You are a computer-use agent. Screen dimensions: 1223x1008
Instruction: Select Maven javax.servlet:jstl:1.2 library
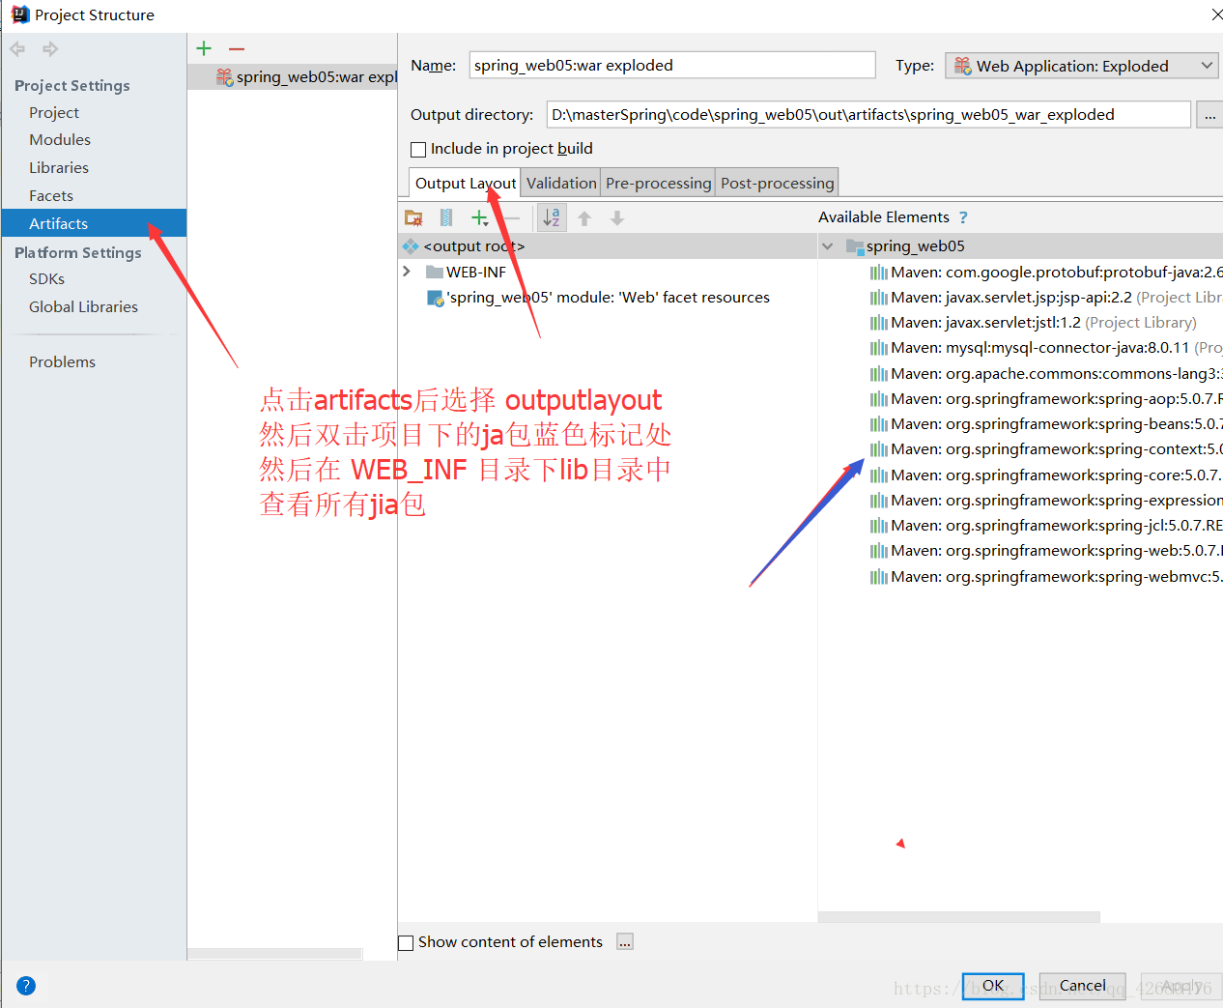point(1034,323)
